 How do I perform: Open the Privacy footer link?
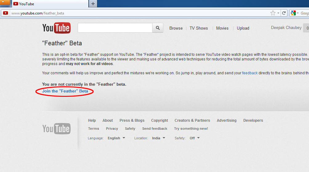[x=112, y=129]
